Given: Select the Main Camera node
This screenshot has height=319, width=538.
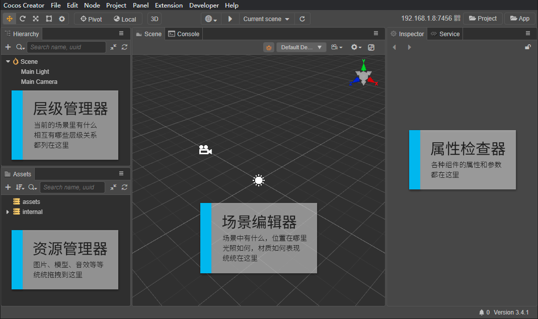Looking at the screenshot, I should point(39,81).
